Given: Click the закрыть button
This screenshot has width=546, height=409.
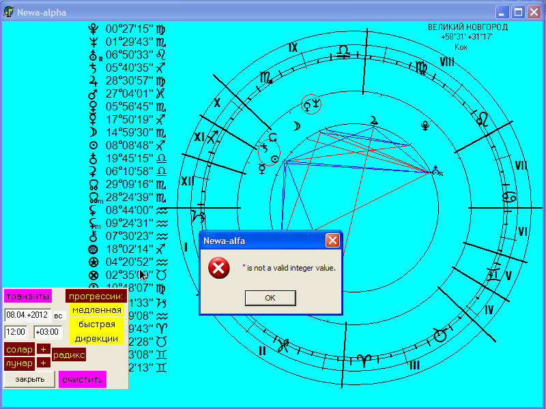Looking at the screenshot, I should tap(29, 379).
